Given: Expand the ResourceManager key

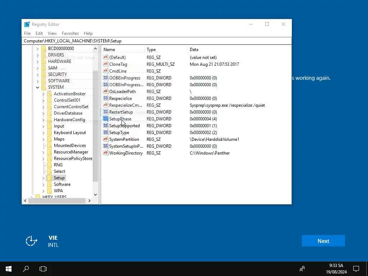Looking at the screenshot, I should point(43,152).
